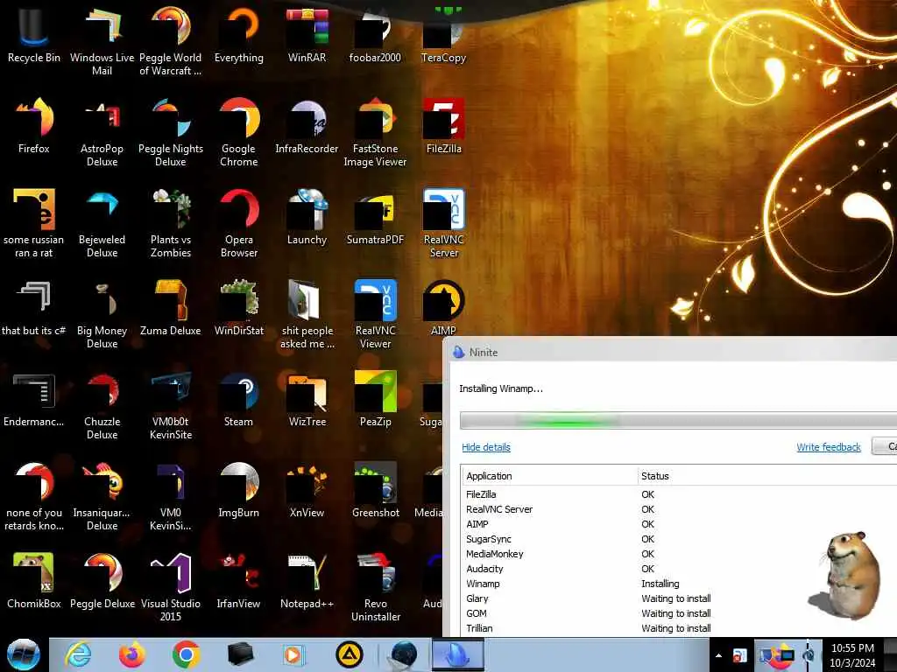897x672 pixels.
Task: Launch IrfanView desktop shortcut
Action: click(x=238, y=581)
